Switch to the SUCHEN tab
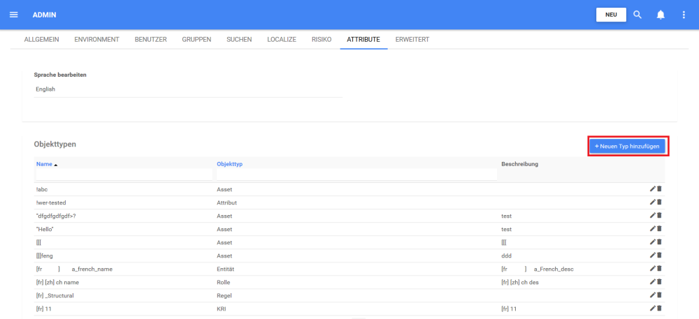Viewport: 699px width, 319px height. [x=239, y=40]
